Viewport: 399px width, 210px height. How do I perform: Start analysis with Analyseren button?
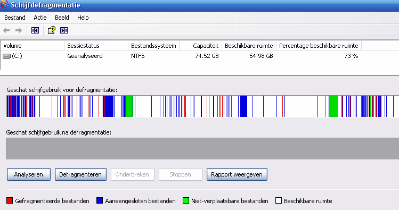click(x=29, y=174)
